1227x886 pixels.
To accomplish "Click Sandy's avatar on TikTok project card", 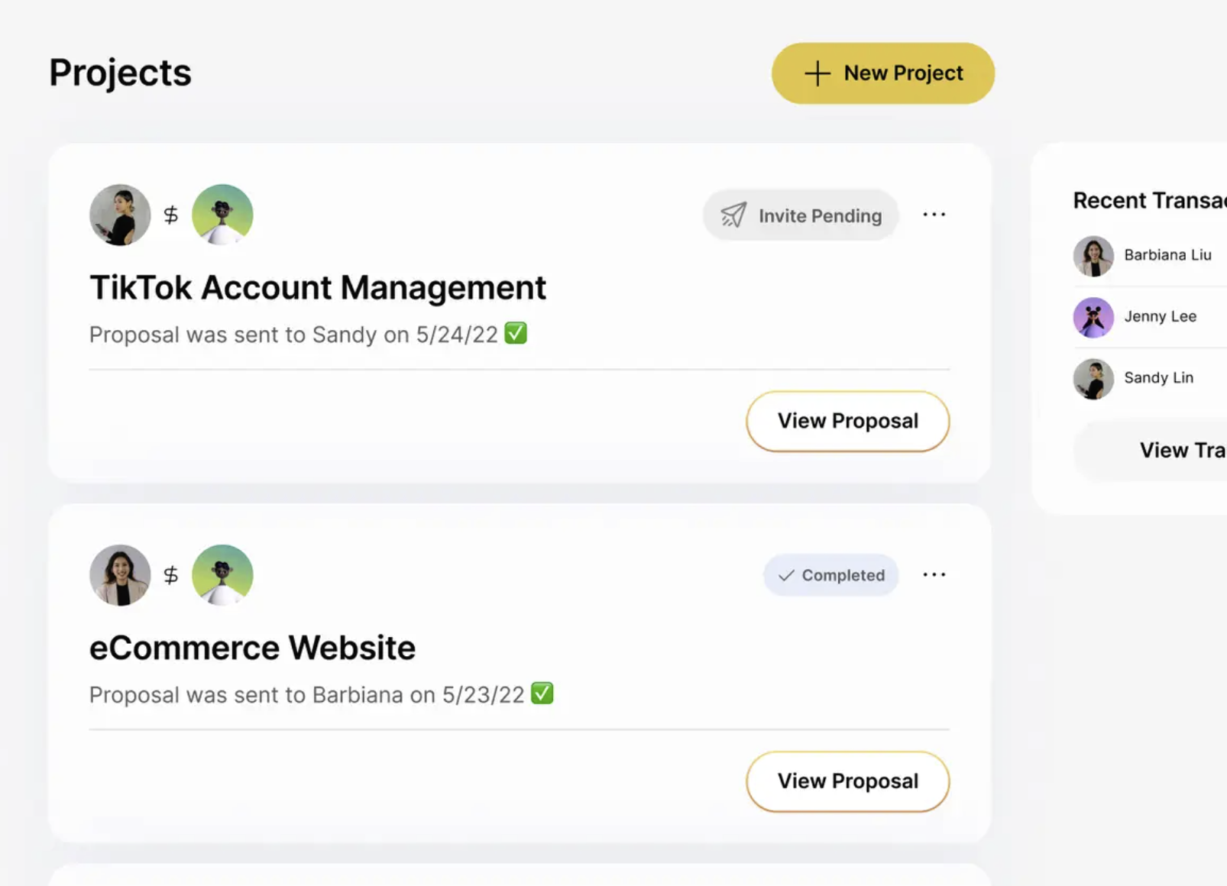I will coord(120,215).
